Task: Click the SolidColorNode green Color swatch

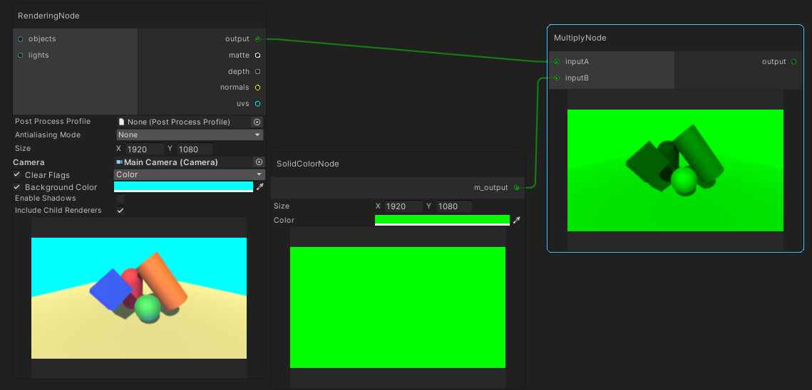Action: click(442, 220)
